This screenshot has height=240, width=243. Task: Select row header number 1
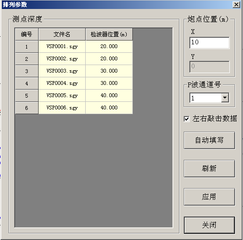tap(27, 47)
